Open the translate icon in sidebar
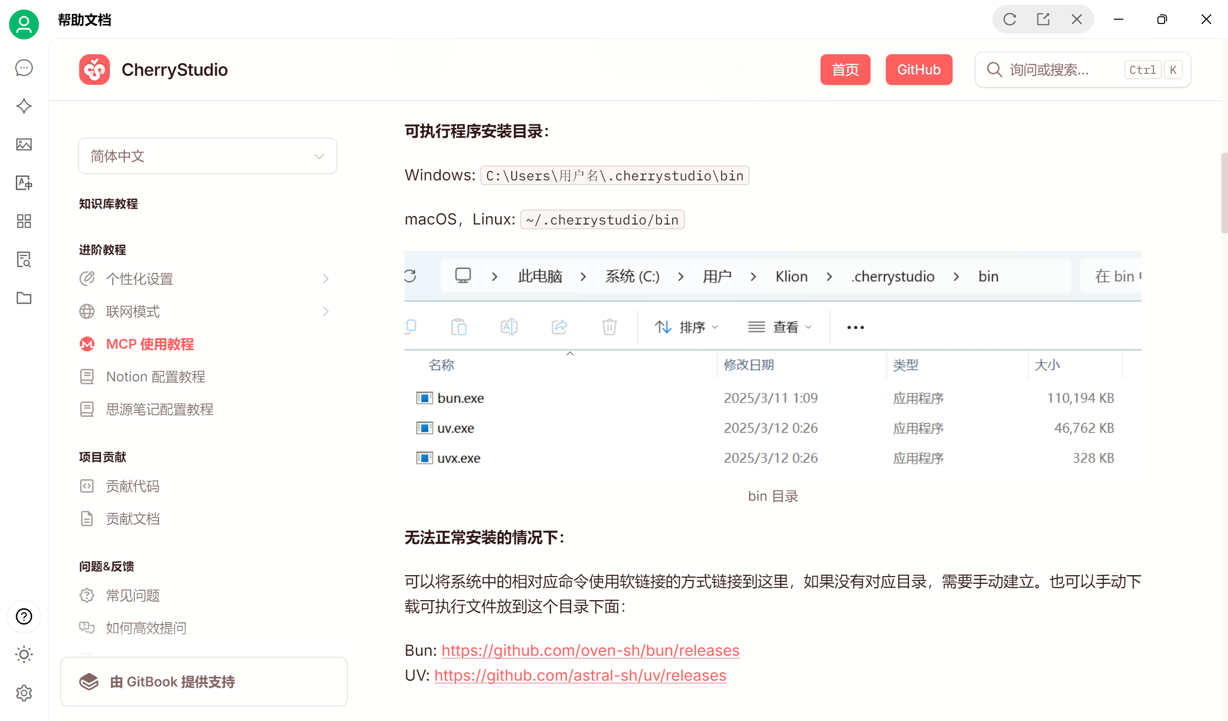 tap(24, 183)
